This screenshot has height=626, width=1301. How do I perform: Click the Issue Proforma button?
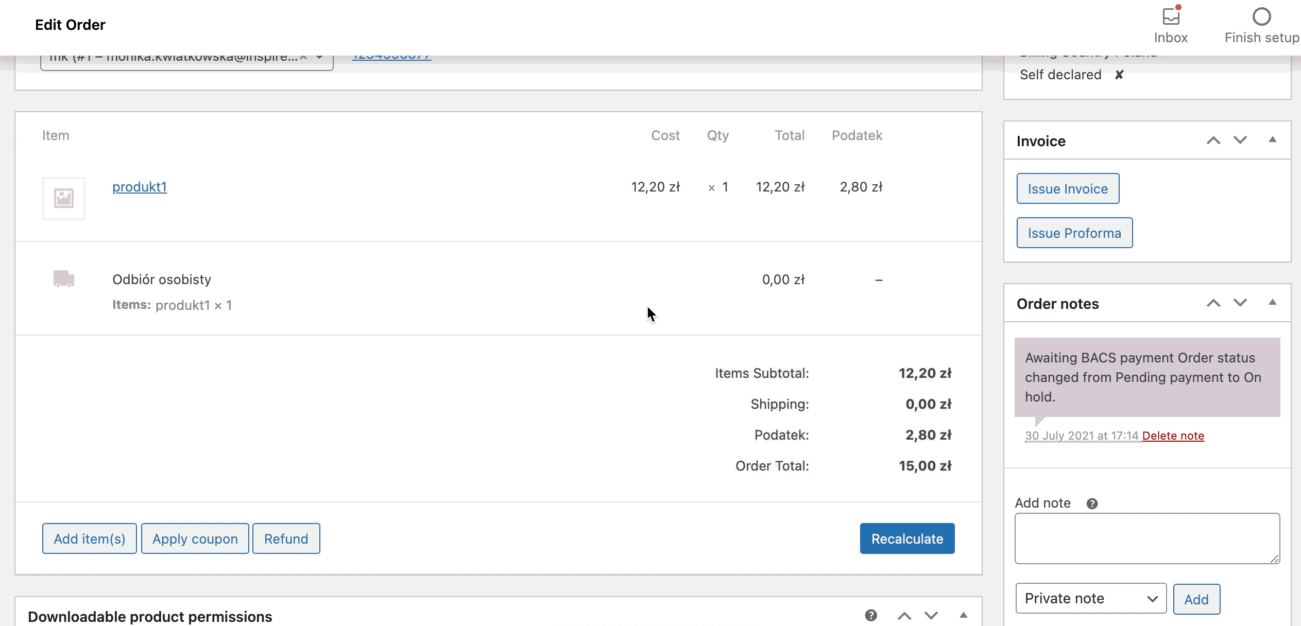[1075, 232]
